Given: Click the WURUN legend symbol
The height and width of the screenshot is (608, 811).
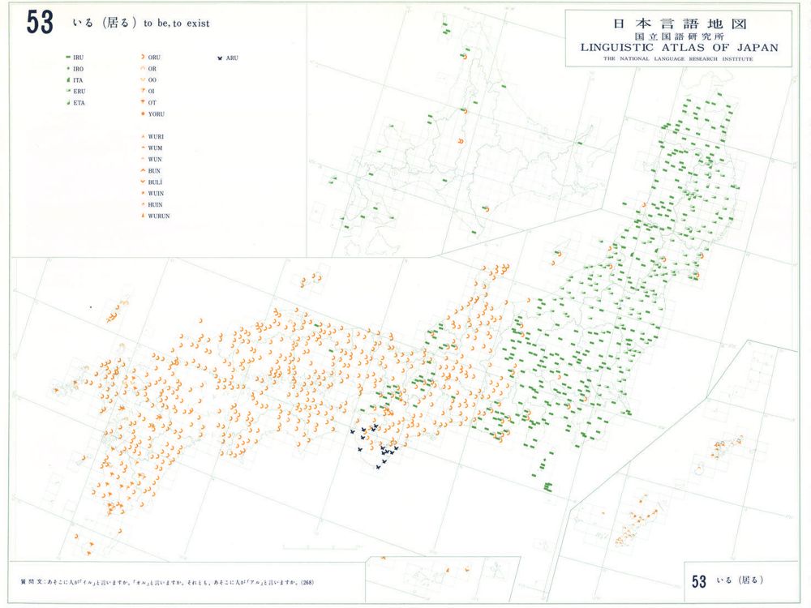Looking at the screenshot, I should tap(143, 216).
